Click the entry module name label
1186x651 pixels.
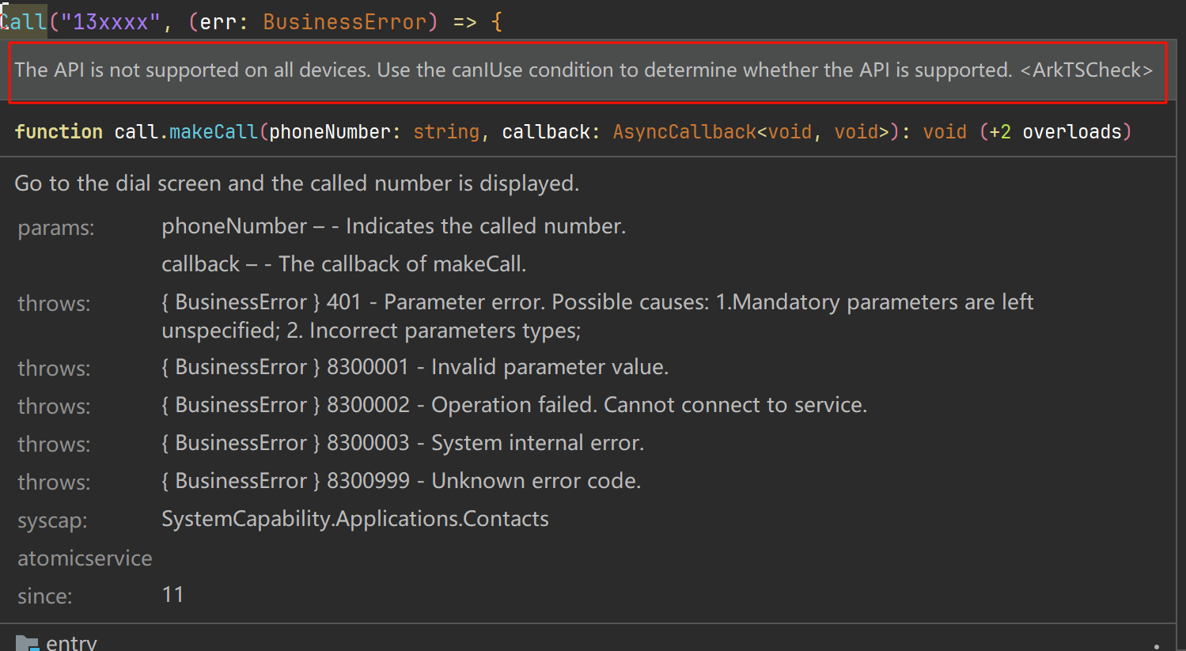[x=71, y=643]
